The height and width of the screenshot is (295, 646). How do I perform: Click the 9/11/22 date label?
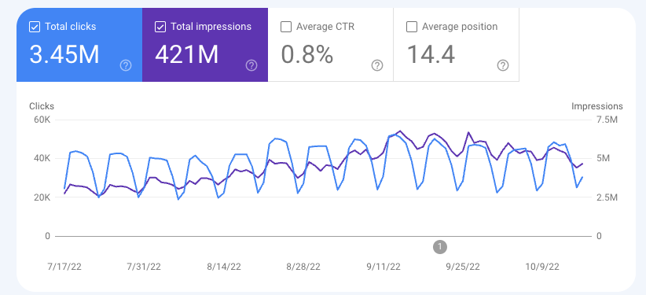tap(384, 267)
